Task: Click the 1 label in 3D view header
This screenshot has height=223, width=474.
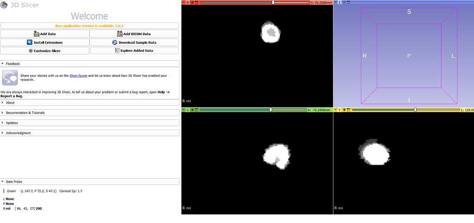Action: coord(339,2)
